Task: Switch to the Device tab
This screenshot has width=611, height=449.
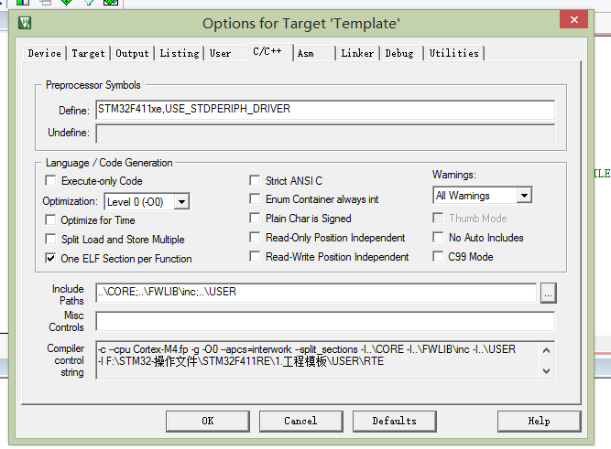Action: [x=44, y=53]
